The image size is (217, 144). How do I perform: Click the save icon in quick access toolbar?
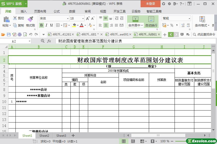coord(9,34)
